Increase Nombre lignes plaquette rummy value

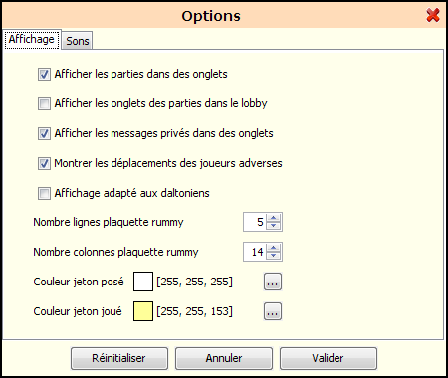tap(274, 218)
